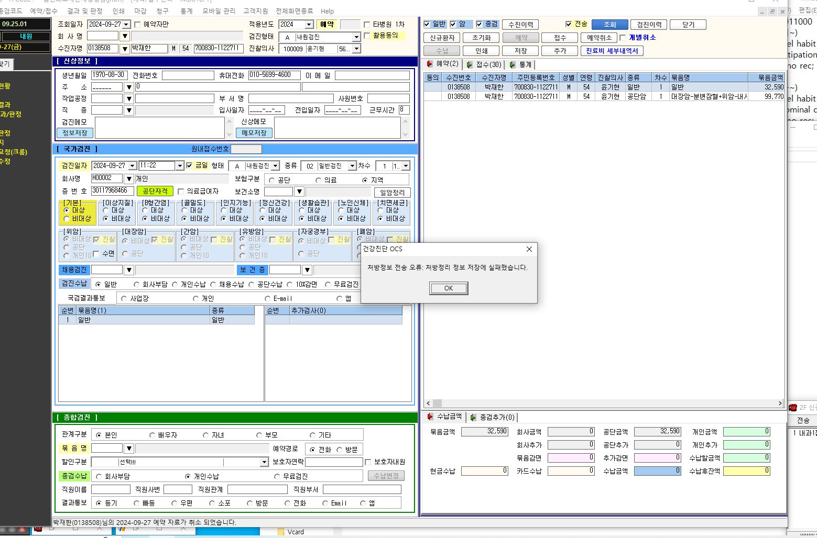
Task: Select the 회사부담 radio in 검진수납
Action: [x=136, y=284]
